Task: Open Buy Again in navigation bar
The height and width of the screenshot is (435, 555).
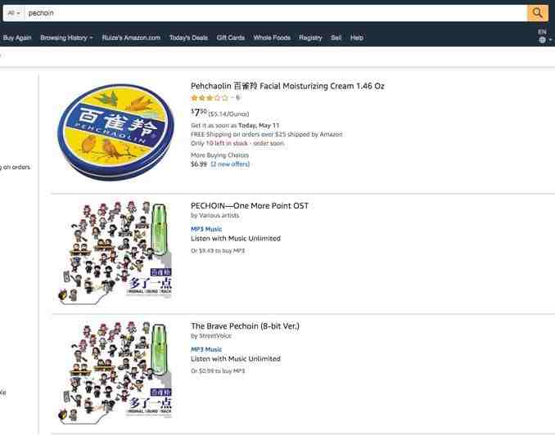Action: click(x=17, y=38)
